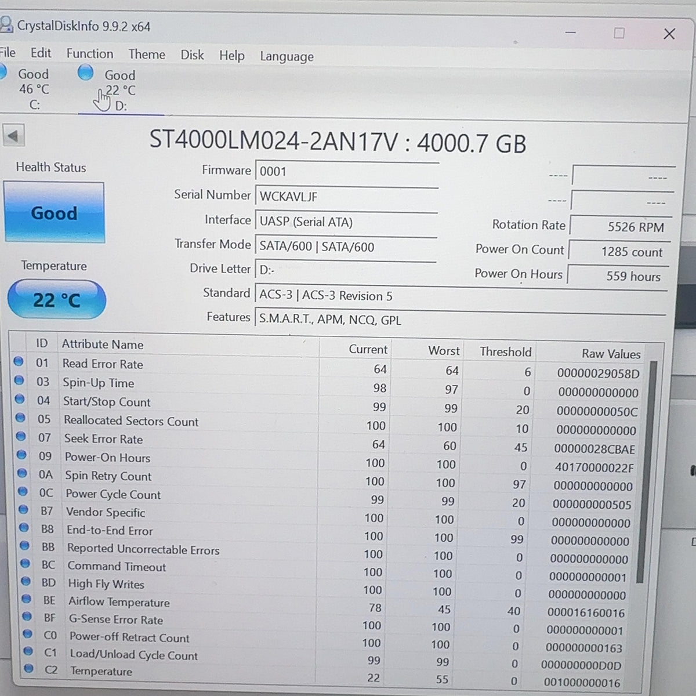Click the status dot for Power-off Retract Count
This screenshot has height=696, width=696.
point(27,634)
